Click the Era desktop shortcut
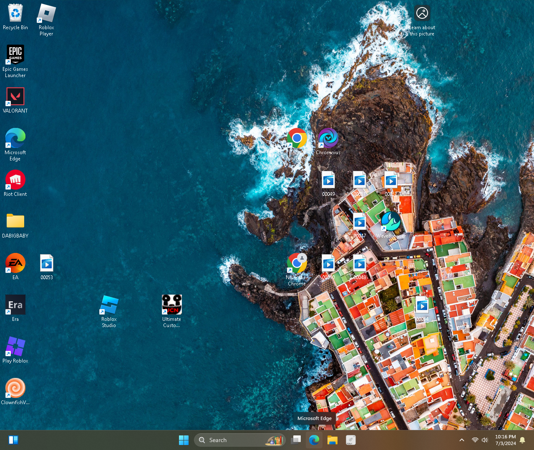 click(15, 309)
